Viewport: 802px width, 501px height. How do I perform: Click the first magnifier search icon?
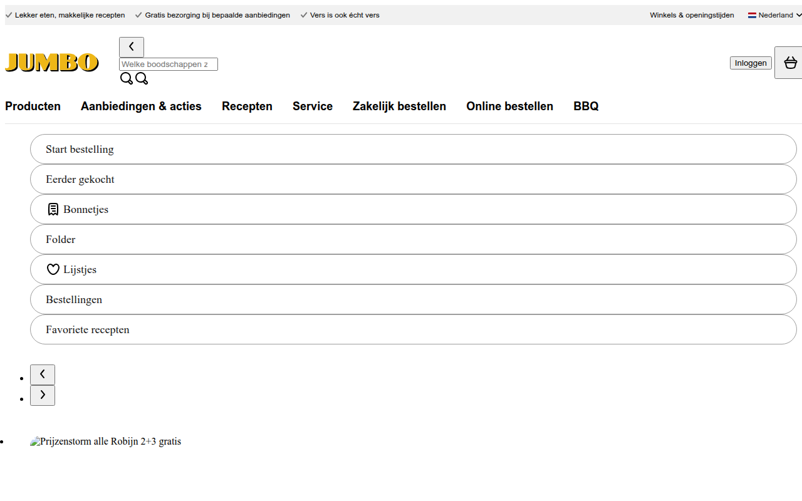127,78
